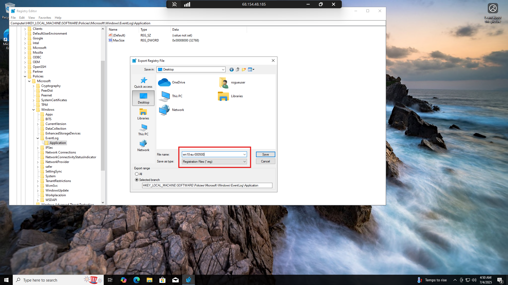Expand the Cryptography tree node
The width and height of the screenshot is (508, 285).
click(x=34, y=86)
